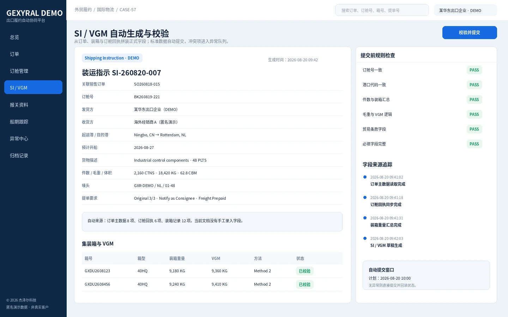Click PASS badge for 贸易条款字段
The image size is (508, 317).
click(x=474, y=129)
